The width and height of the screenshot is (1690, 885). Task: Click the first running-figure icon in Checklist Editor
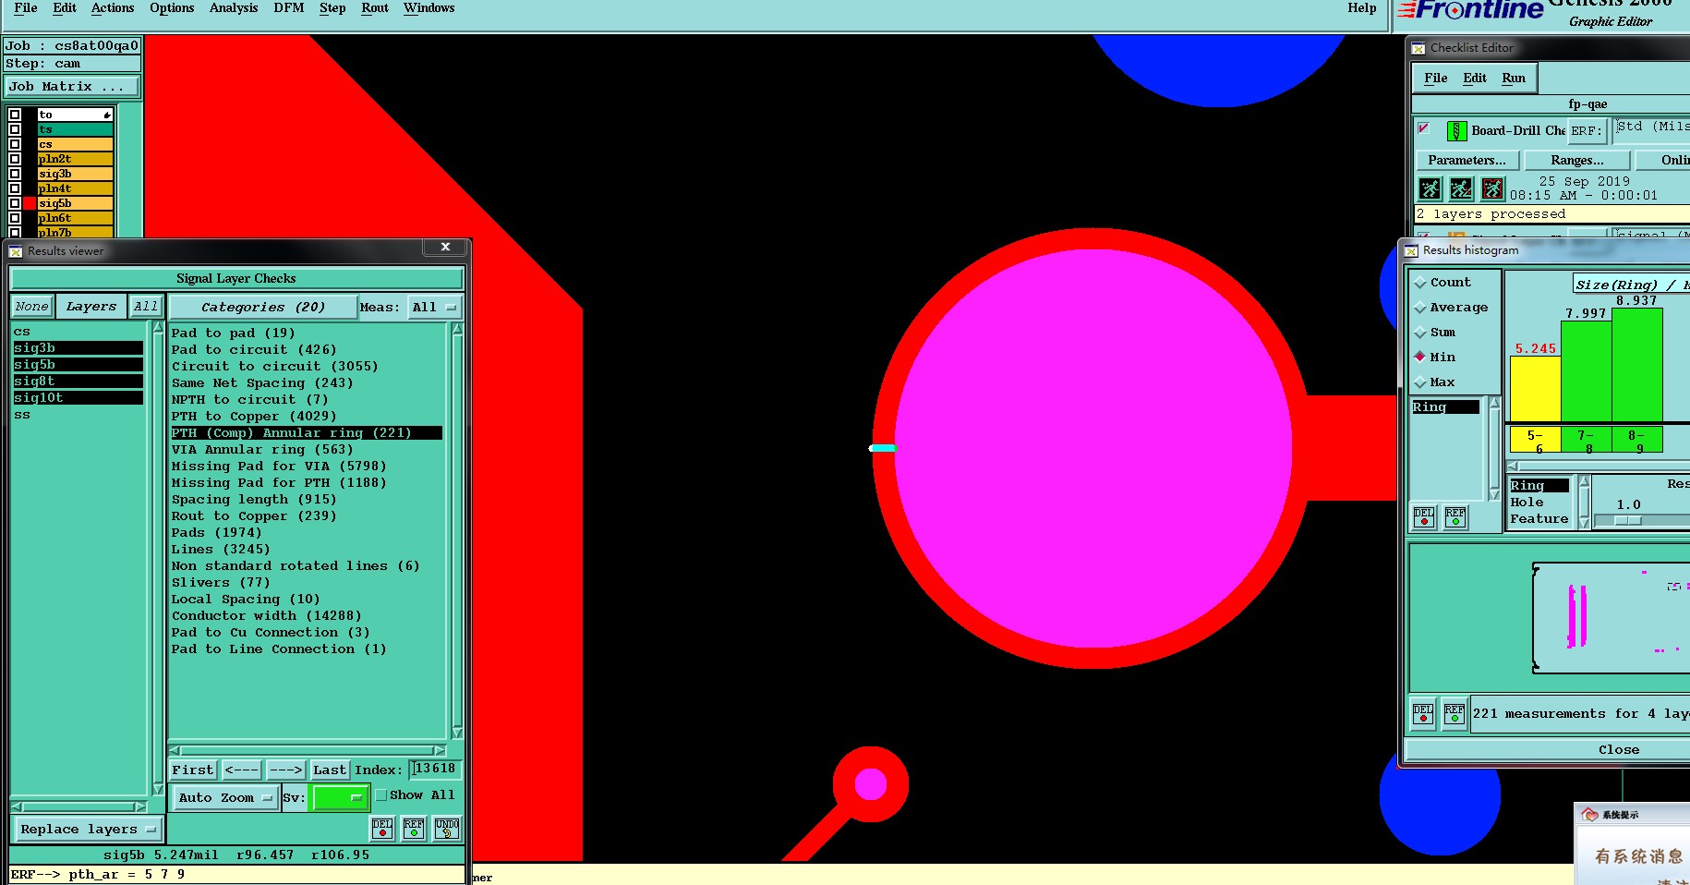[1430, 189]
